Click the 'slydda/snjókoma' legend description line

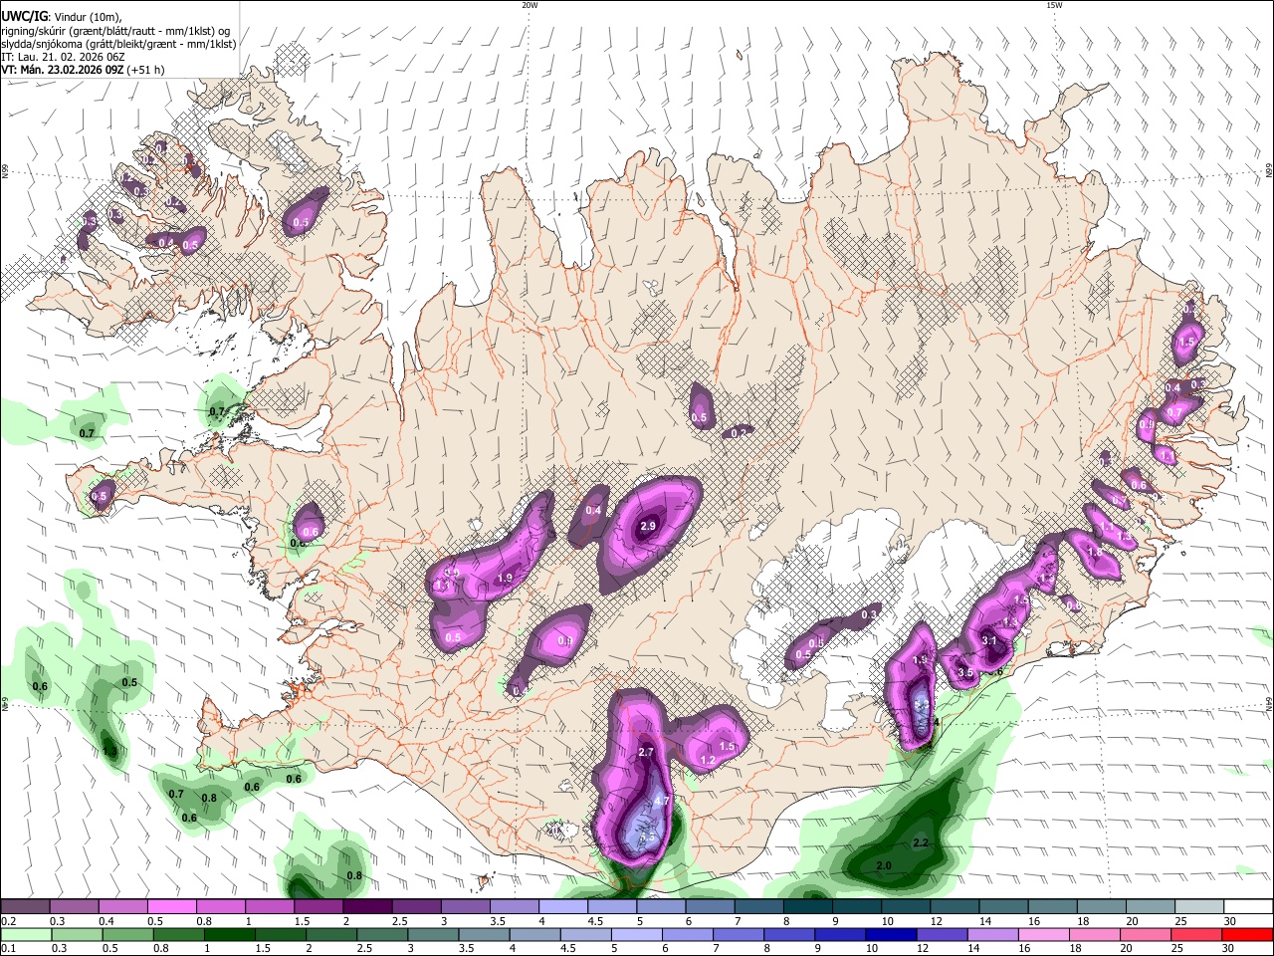(118, 44)
